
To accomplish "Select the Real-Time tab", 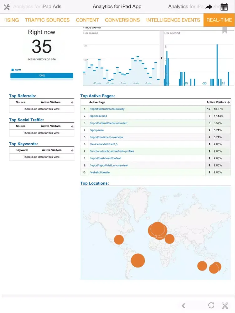I will pyautogui.click(x=219, y=20).
